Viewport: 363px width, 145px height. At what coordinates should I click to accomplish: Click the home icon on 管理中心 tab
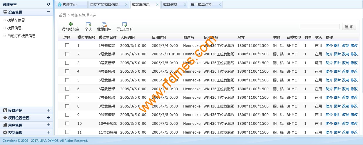coord(60,5)
